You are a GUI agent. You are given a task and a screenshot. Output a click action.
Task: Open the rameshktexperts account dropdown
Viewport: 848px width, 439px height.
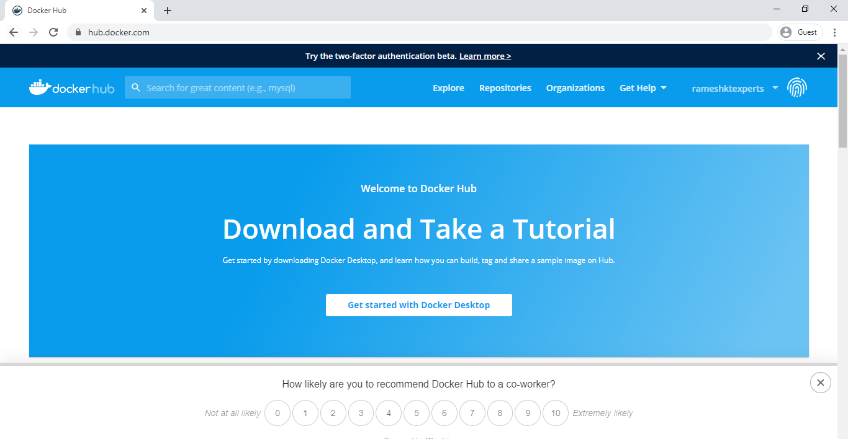(x=734, y=88)
